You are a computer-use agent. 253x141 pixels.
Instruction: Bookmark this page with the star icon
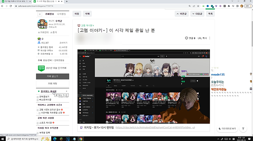click(x=198, y=6)
